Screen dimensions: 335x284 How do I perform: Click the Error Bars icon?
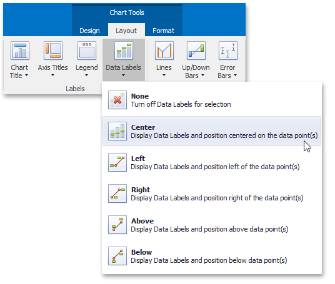coord(228,51)
